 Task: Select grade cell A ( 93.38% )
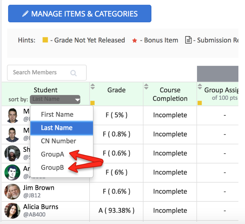point(117,211)
